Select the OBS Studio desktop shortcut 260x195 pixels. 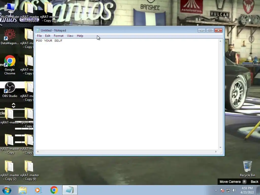[x=10, y=90]
